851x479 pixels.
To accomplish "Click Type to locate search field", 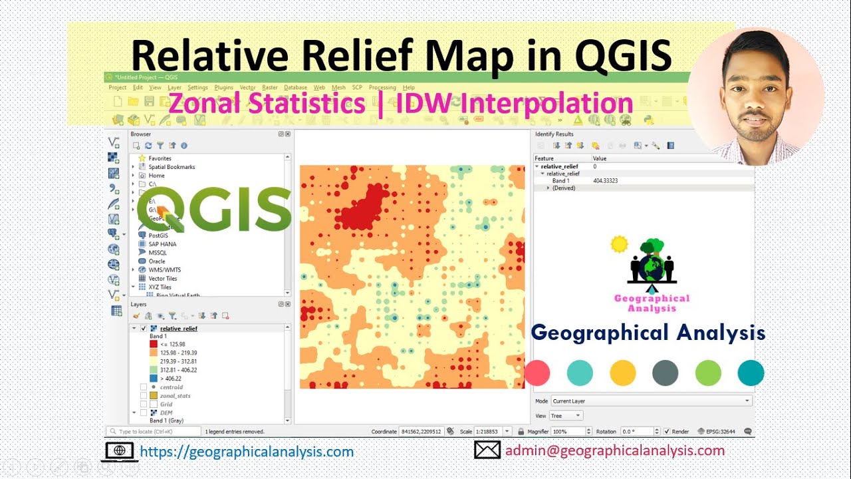I will click(152, 431).
